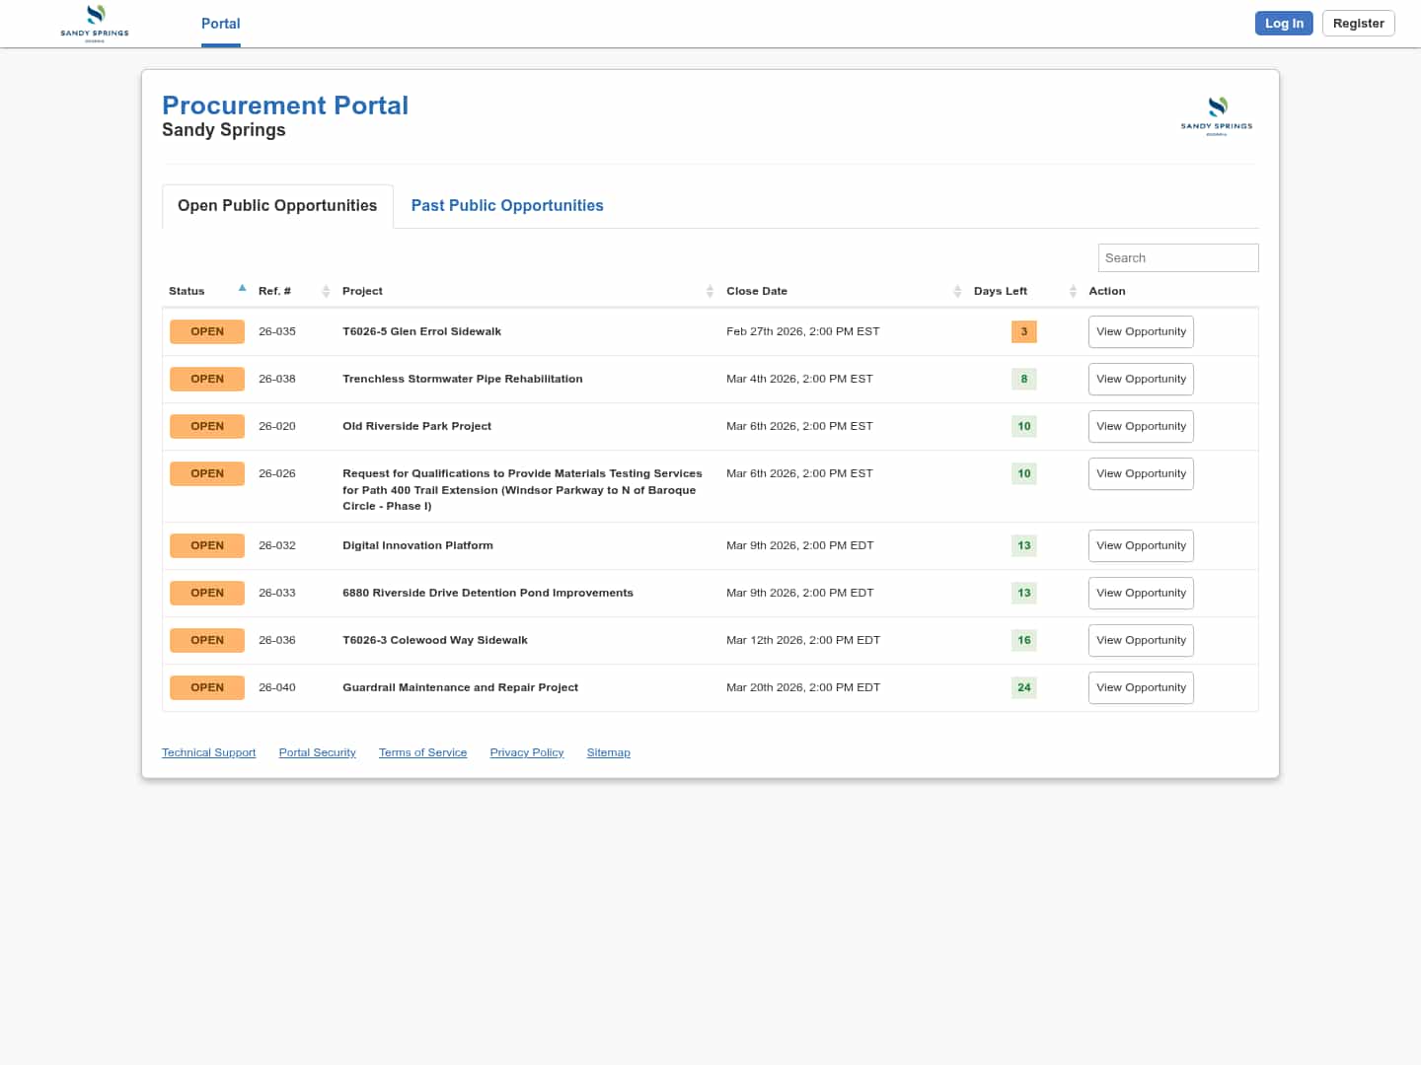The width and height of the screenshot is (1421, 1065).
Task: Click the Sandy Springs logo in header
Action: pos(95,23)
